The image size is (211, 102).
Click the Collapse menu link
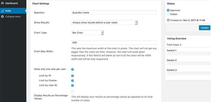[x=13, y=17]
